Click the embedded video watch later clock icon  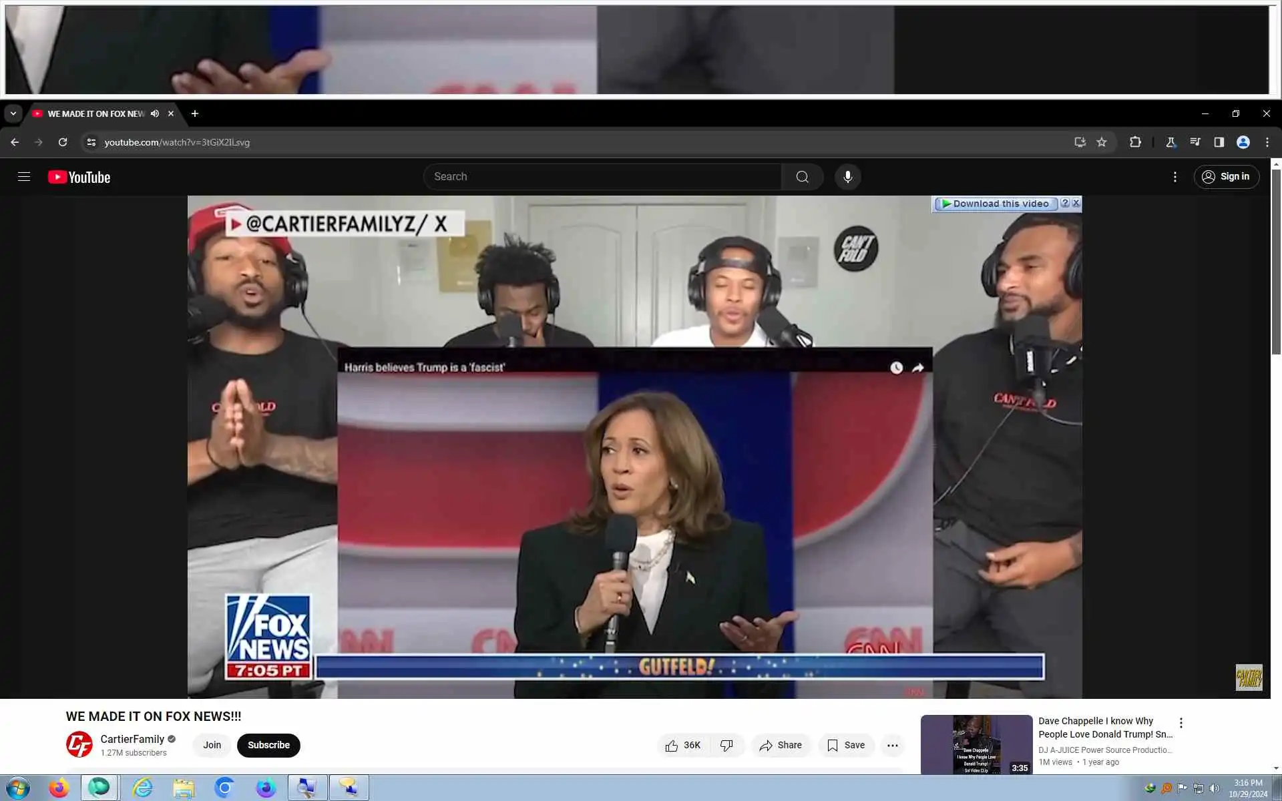(896, 368)
